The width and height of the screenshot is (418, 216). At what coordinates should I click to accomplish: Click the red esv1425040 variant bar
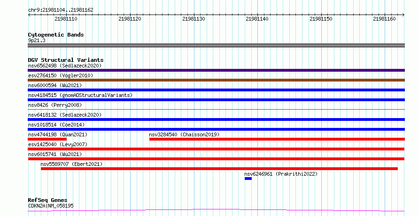click(216, 149)
